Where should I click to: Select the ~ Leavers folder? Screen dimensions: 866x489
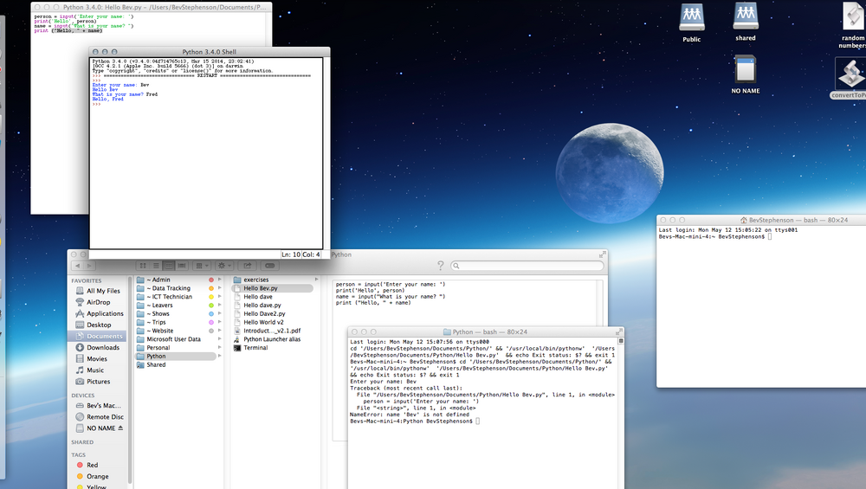tap(176, 306)
